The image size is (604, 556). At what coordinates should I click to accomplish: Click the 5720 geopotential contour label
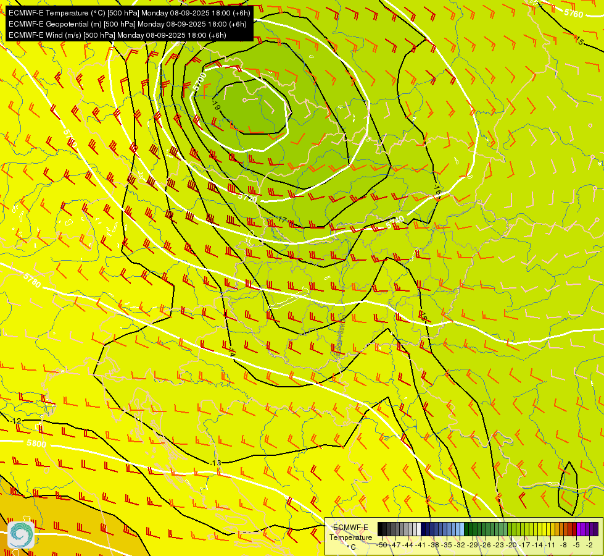pos(247,198)
